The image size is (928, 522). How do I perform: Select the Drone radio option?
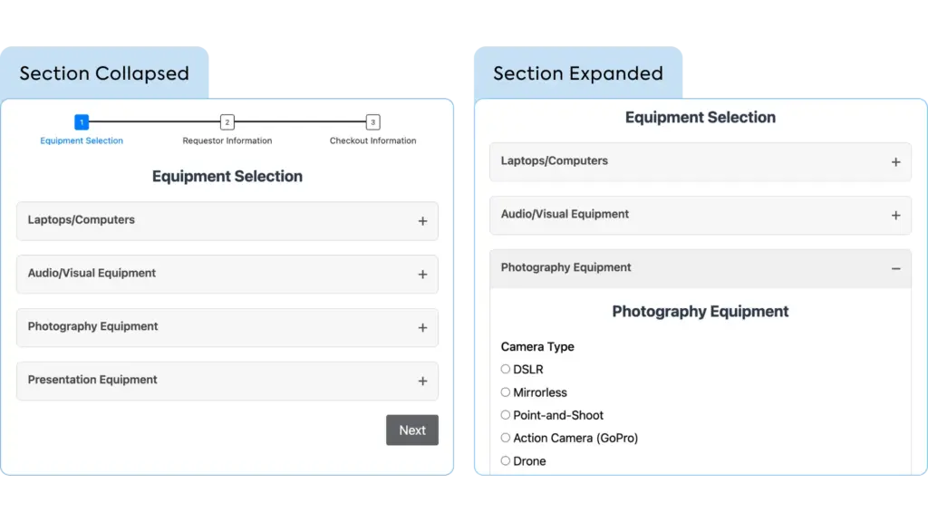coord(505,460)
